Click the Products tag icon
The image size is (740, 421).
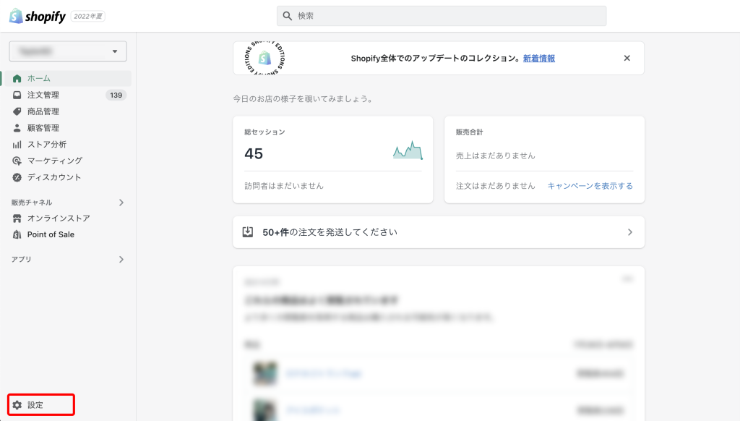pyautogui.click(x=17, y=111)
